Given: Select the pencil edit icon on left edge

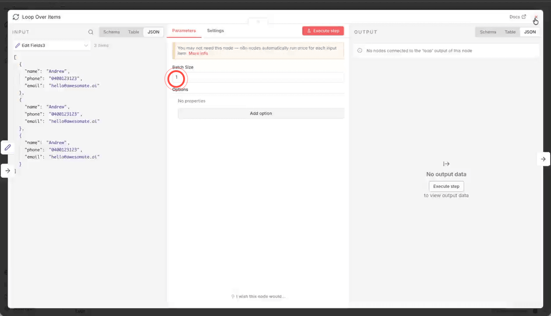Looking at the screenshot, I should tap(7, 147).
